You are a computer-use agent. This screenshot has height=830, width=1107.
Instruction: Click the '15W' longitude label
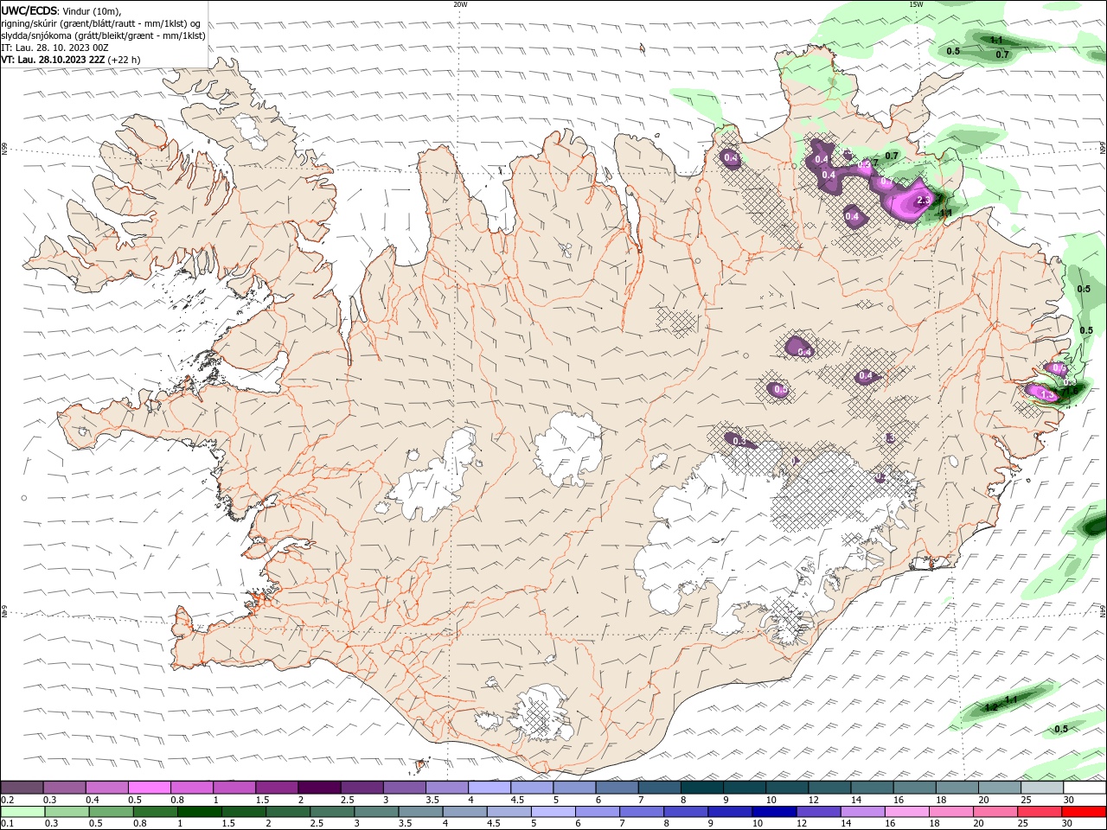coord(916,4)
